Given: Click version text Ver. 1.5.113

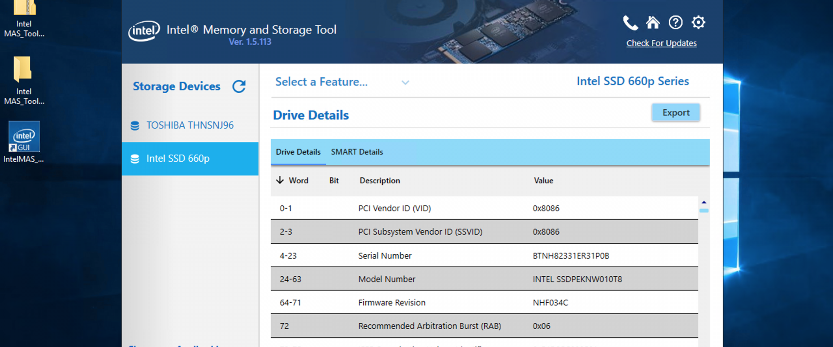Looking at the screenshot, I should pos(250,42).
